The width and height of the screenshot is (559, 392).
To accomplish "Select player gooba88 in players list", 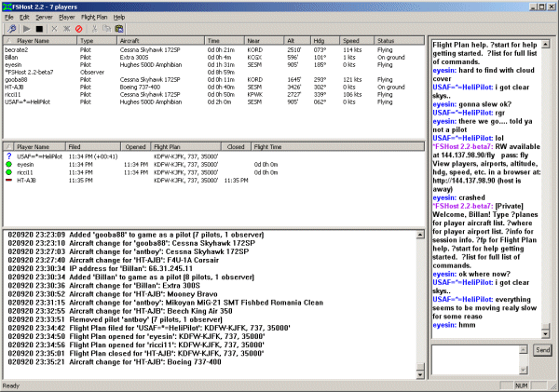I will point(214,80).
